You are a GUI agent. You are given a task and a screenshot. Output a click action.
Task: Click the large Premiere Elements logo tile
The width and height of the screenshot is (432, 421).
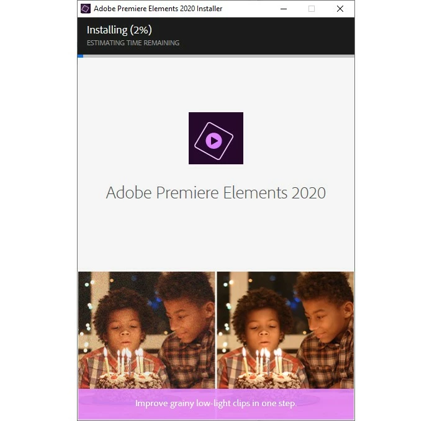click(x=216, y=138)
